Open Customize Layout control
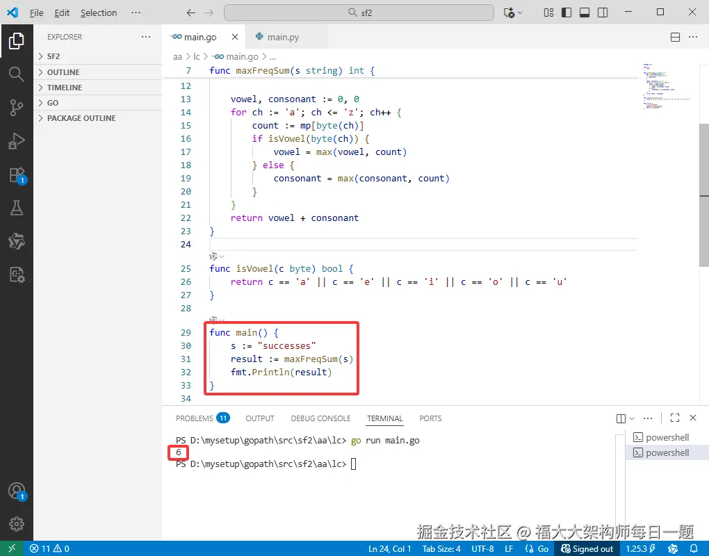Viewport: 709px width, 556px height. tap(548, 13)
